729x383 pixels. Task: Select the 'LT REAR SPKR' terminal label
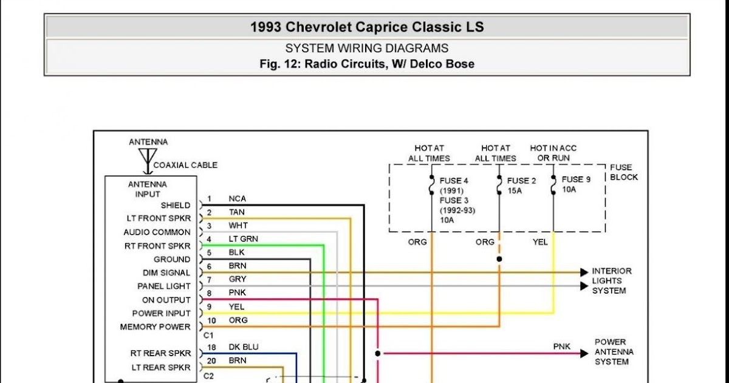162,368
